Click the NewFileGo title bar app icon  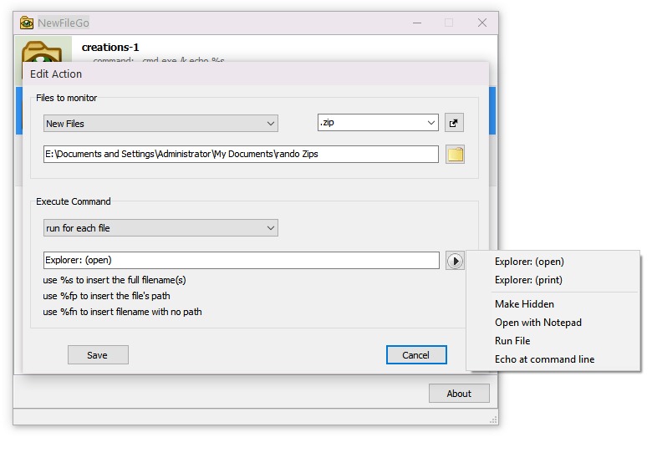[27, 23]
